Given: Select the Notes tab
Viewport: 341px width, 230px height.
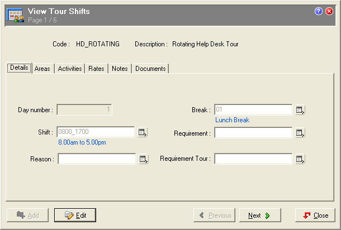Looking at the screenshot, I should coord(120,69).
